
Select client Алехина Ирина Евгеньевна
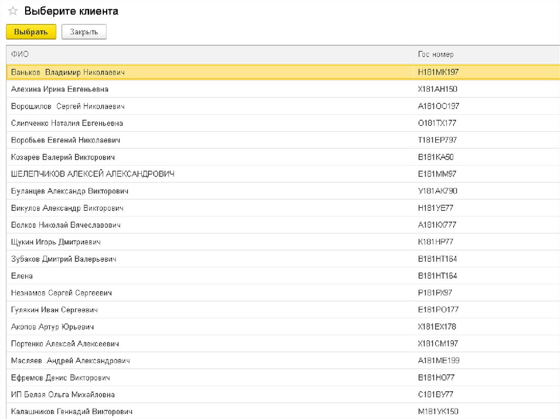coord(60,89)
